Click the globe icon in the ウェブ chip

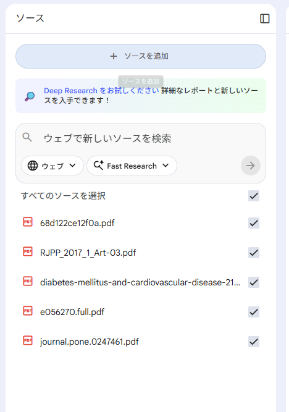point(33,166)
